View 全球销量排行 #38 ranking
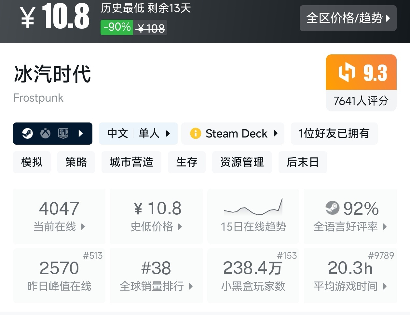Viewport: 410px width, 315px height. click(156, 276)
